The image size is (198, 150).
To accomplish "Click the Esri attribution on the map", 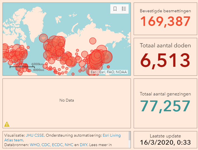I will pyautogui.click(x=94, y=72).
